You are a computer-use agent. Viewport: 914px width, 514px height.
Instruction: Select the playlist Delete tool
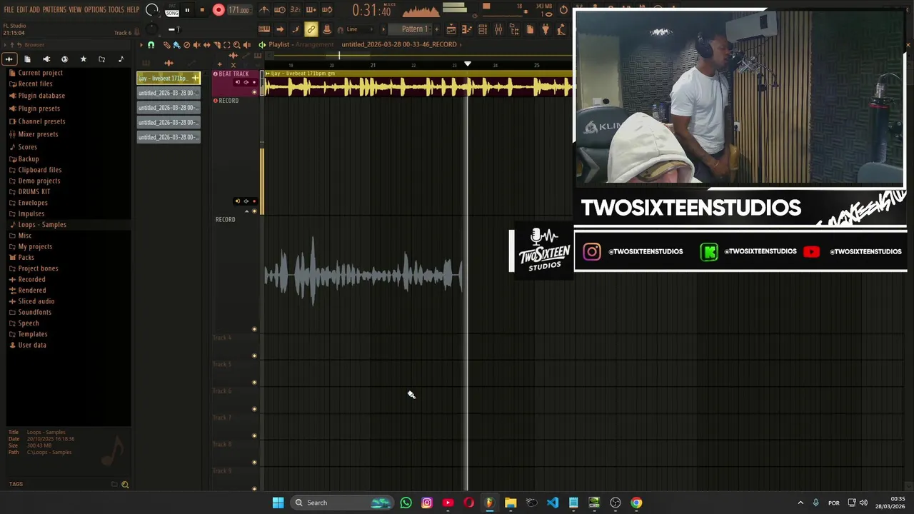pyautogui.click(x=186, y=44)
